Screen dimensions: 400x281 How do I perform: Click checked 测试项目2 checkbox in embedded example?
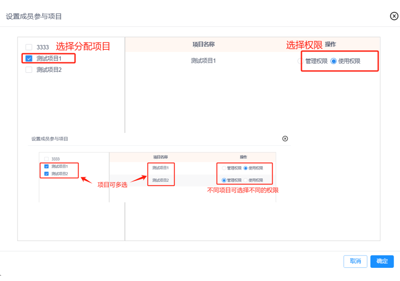click(47, 173)
